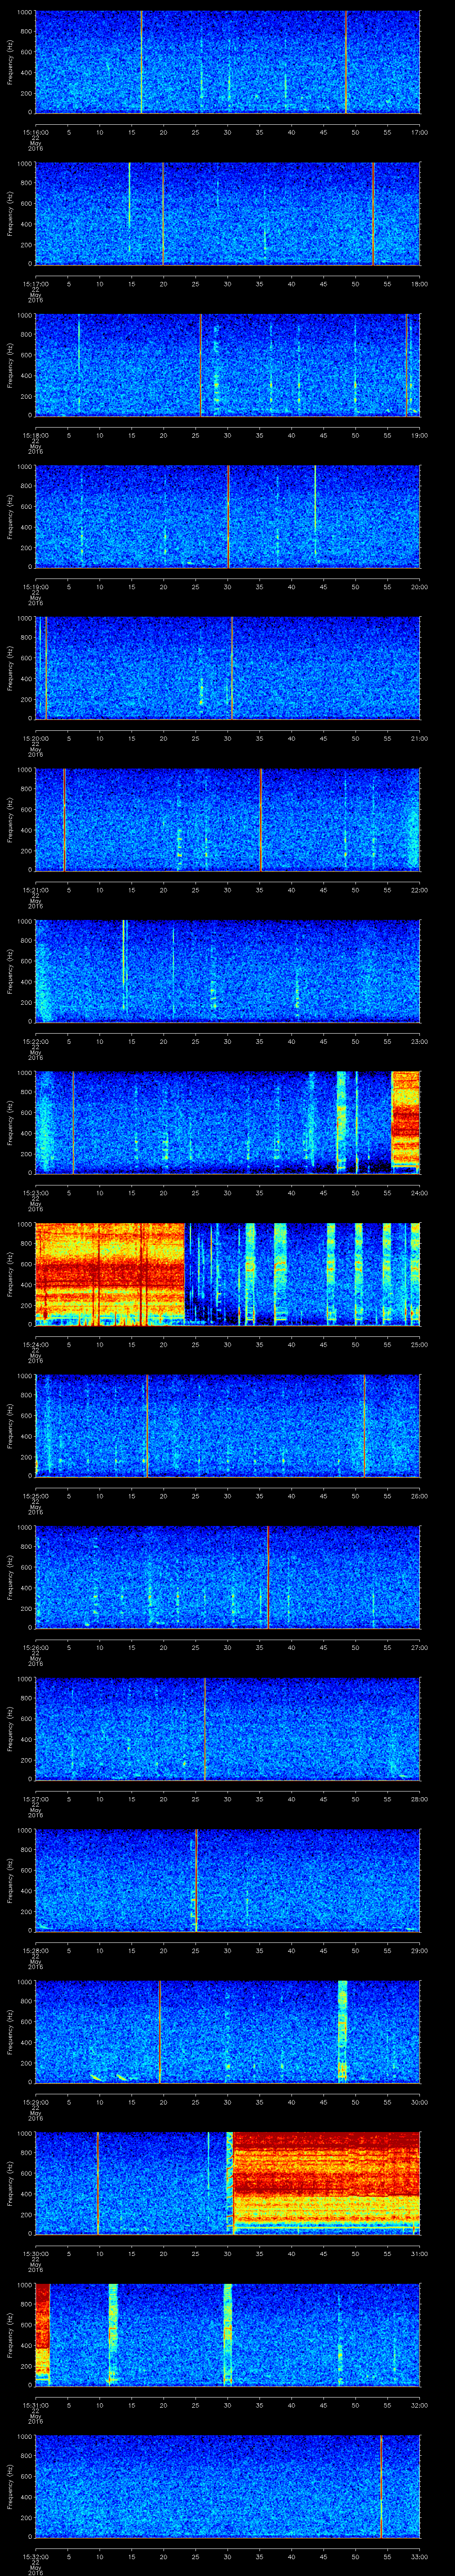Click the '31:00' end time label
Viewport: 455px width, 2576px height.
click(419, 2253)
